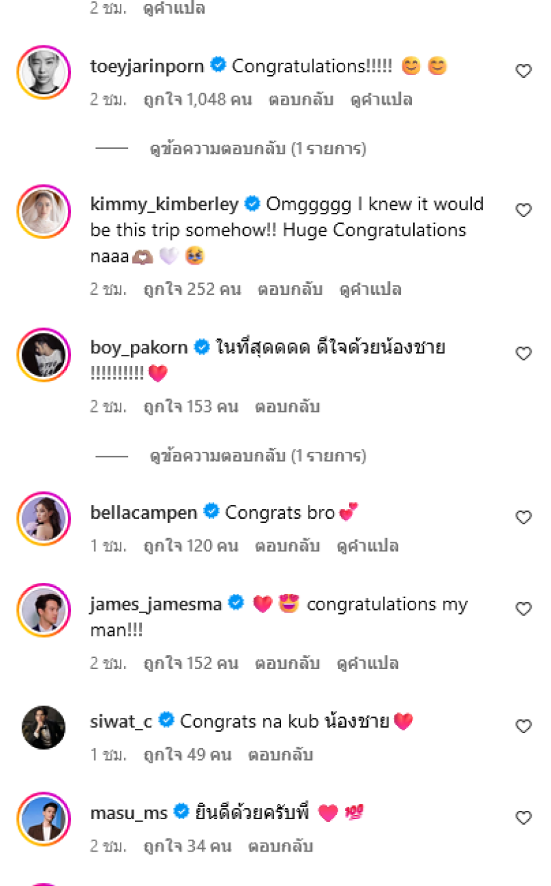Like kimmy_kimberley's comment heart icon
This screenshot has height=886, width=551.
click(x=523, y=210)
